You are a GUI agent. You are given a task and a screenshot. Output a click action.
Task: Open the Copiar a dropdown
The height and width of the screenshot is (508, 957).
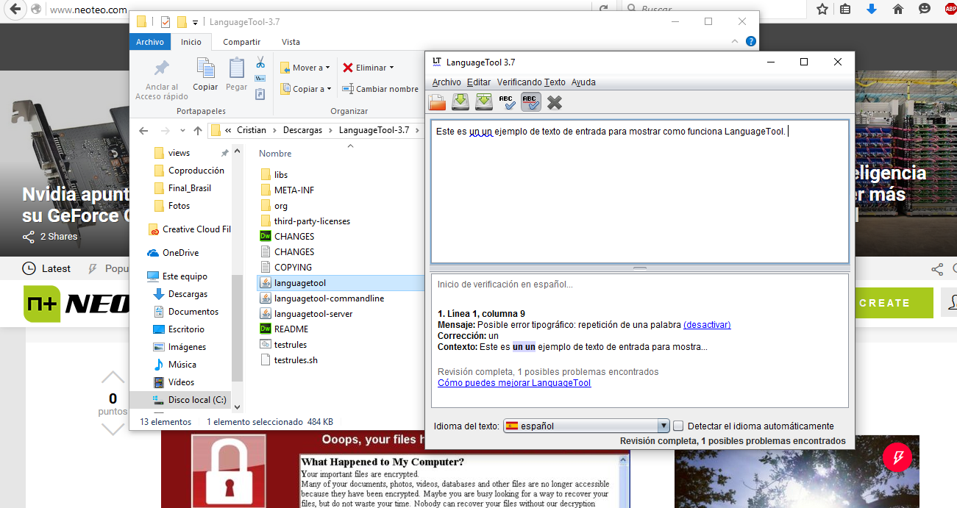pyautogui.click(x=306, y=89)
